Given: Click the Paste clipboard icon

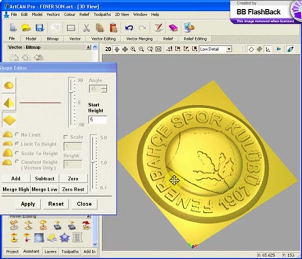Looking at the screenshot, I should click(x=114, y=28).
